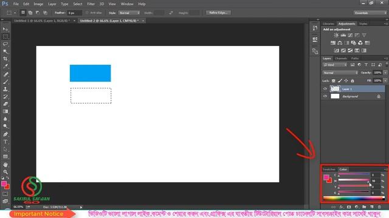Screen dimensions: 389x218
Task: Hide Layer 1 with eye icon
Action: [325, 89]
